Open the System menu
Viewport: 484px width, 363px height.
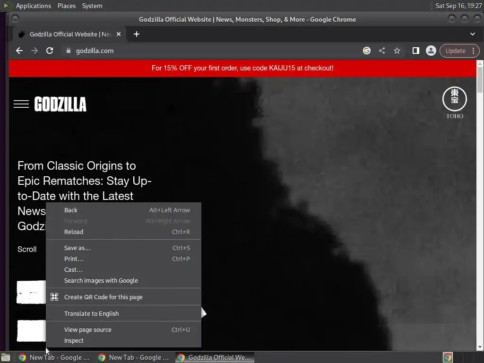coord(92,6)
